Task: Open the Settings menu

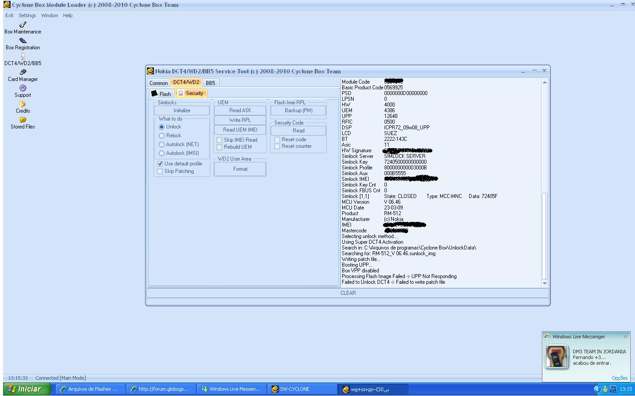Action: tap(27, 15)
